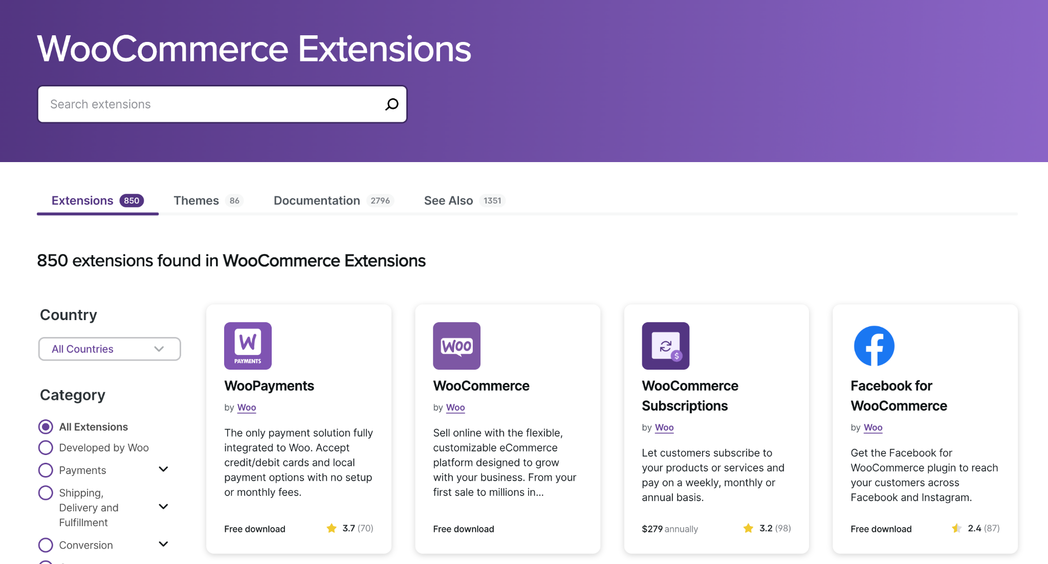Click Facebook for WooCommerce rating star
Screen dimensions: 1048x564
click(956, 528)
